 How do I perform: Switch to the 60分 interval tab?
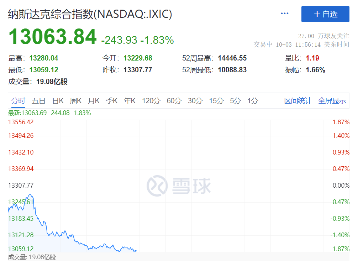[x=174, y=101]
